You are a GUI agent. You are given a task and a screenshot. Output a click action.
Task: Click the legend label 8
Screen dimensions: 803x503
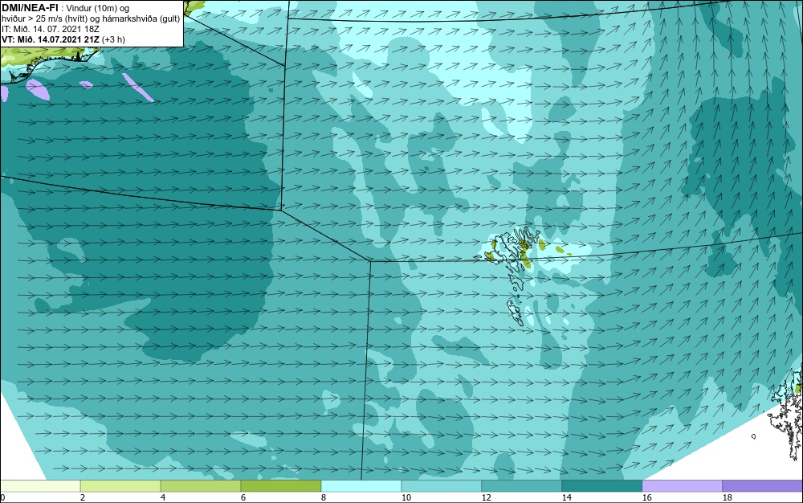[324, 497]
